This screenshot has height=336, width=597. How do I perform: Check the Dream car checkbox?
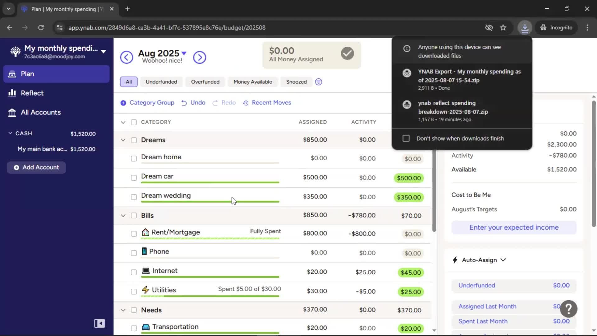[134, 178]
